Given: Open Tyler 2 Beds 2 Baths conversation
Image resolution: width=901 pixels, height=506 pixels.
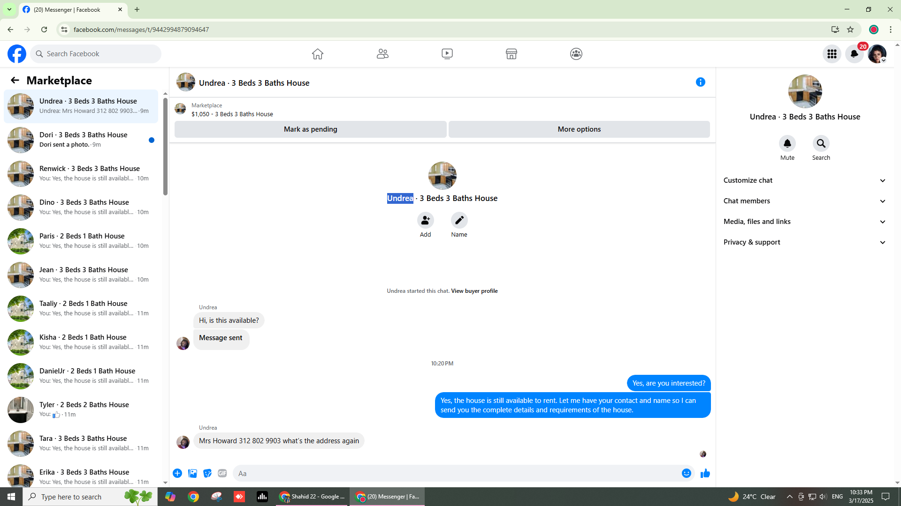Looking at the screenshot, I should [81, 410].
